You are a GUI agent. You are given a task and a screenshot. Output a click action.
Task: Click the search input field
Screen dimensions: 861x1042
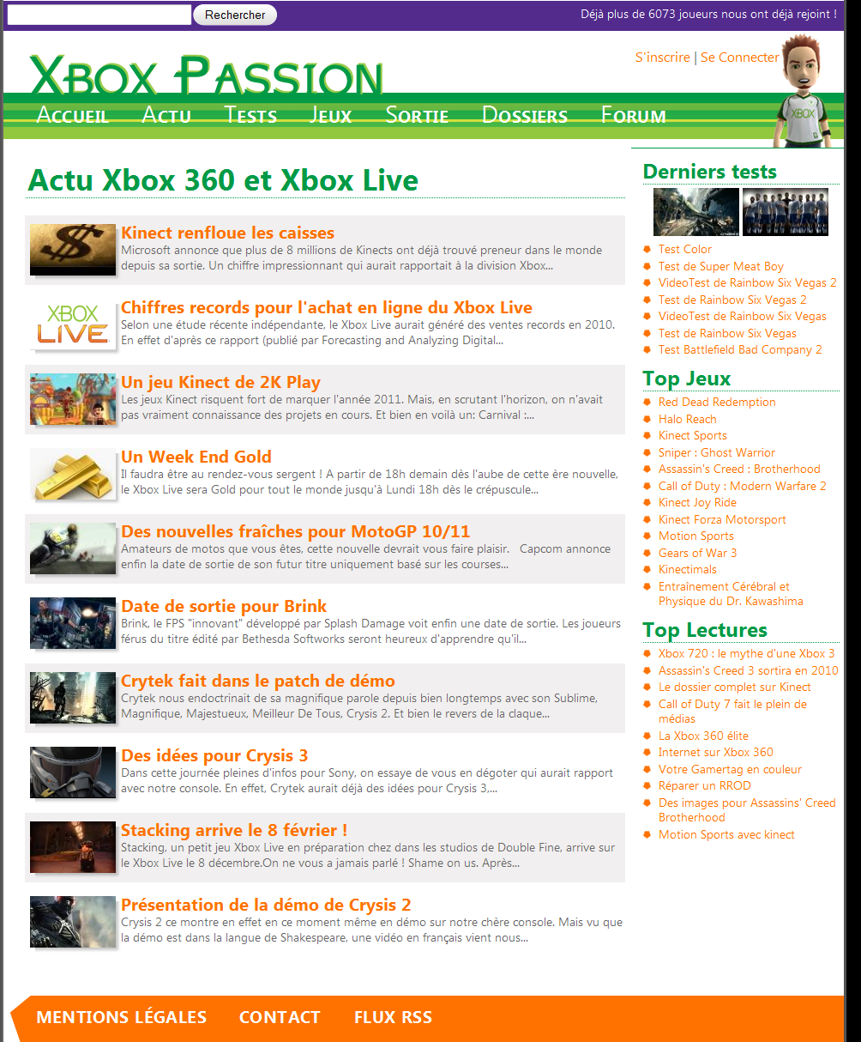99,15
